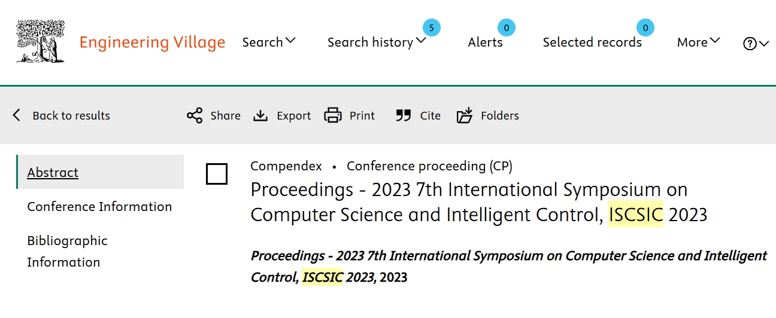Click the Selected records count badge
This screenshot has height=318, width=776.
pos(645,27)
